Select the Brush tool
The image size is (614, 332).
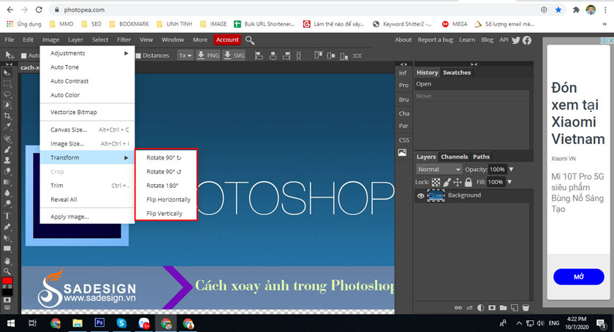click(x=7, y=149)
